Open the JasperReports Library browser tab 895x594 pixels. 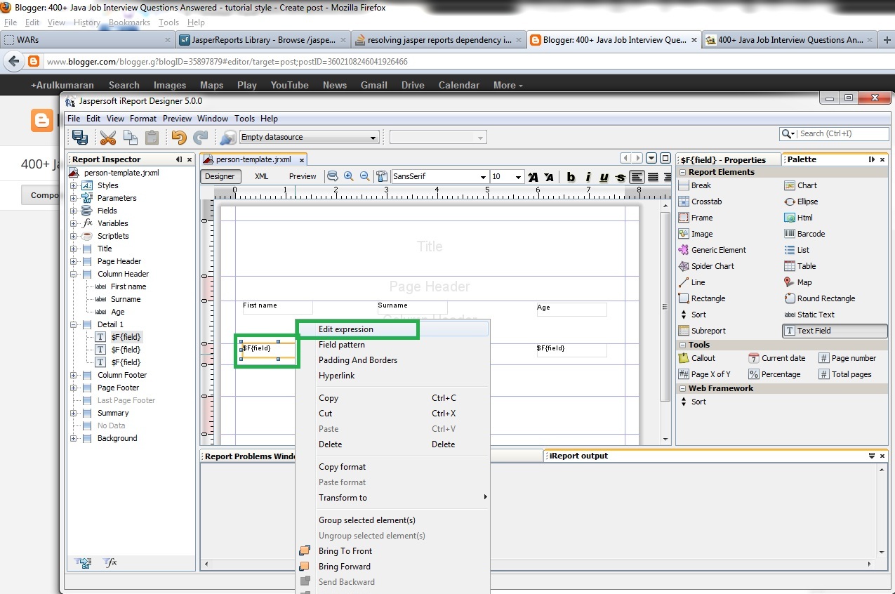[x=261, y=40]
